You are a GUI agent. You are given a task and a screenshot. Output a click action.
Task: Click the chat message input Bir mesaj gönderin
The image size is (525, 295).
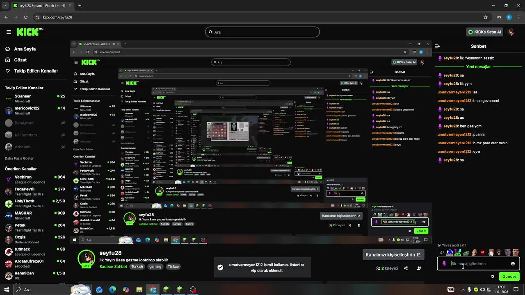(478, 263)
